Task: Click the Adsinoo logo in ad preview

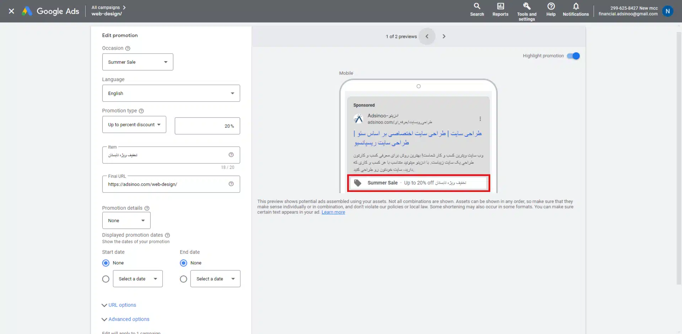Action: click(x=358, y=118)
